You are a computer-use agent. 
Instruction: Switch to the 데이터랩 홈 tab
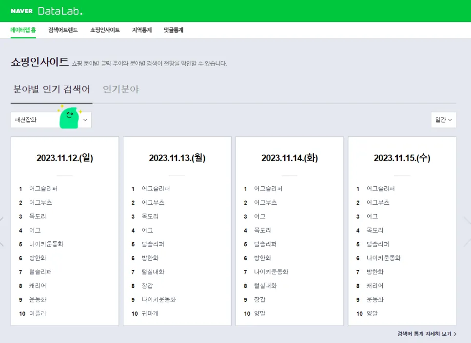point(23,30)
